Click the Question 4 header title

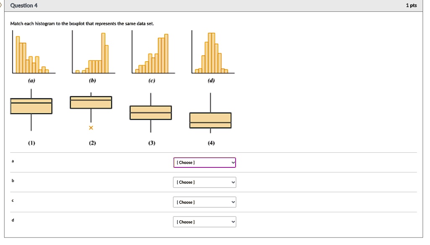25,5
